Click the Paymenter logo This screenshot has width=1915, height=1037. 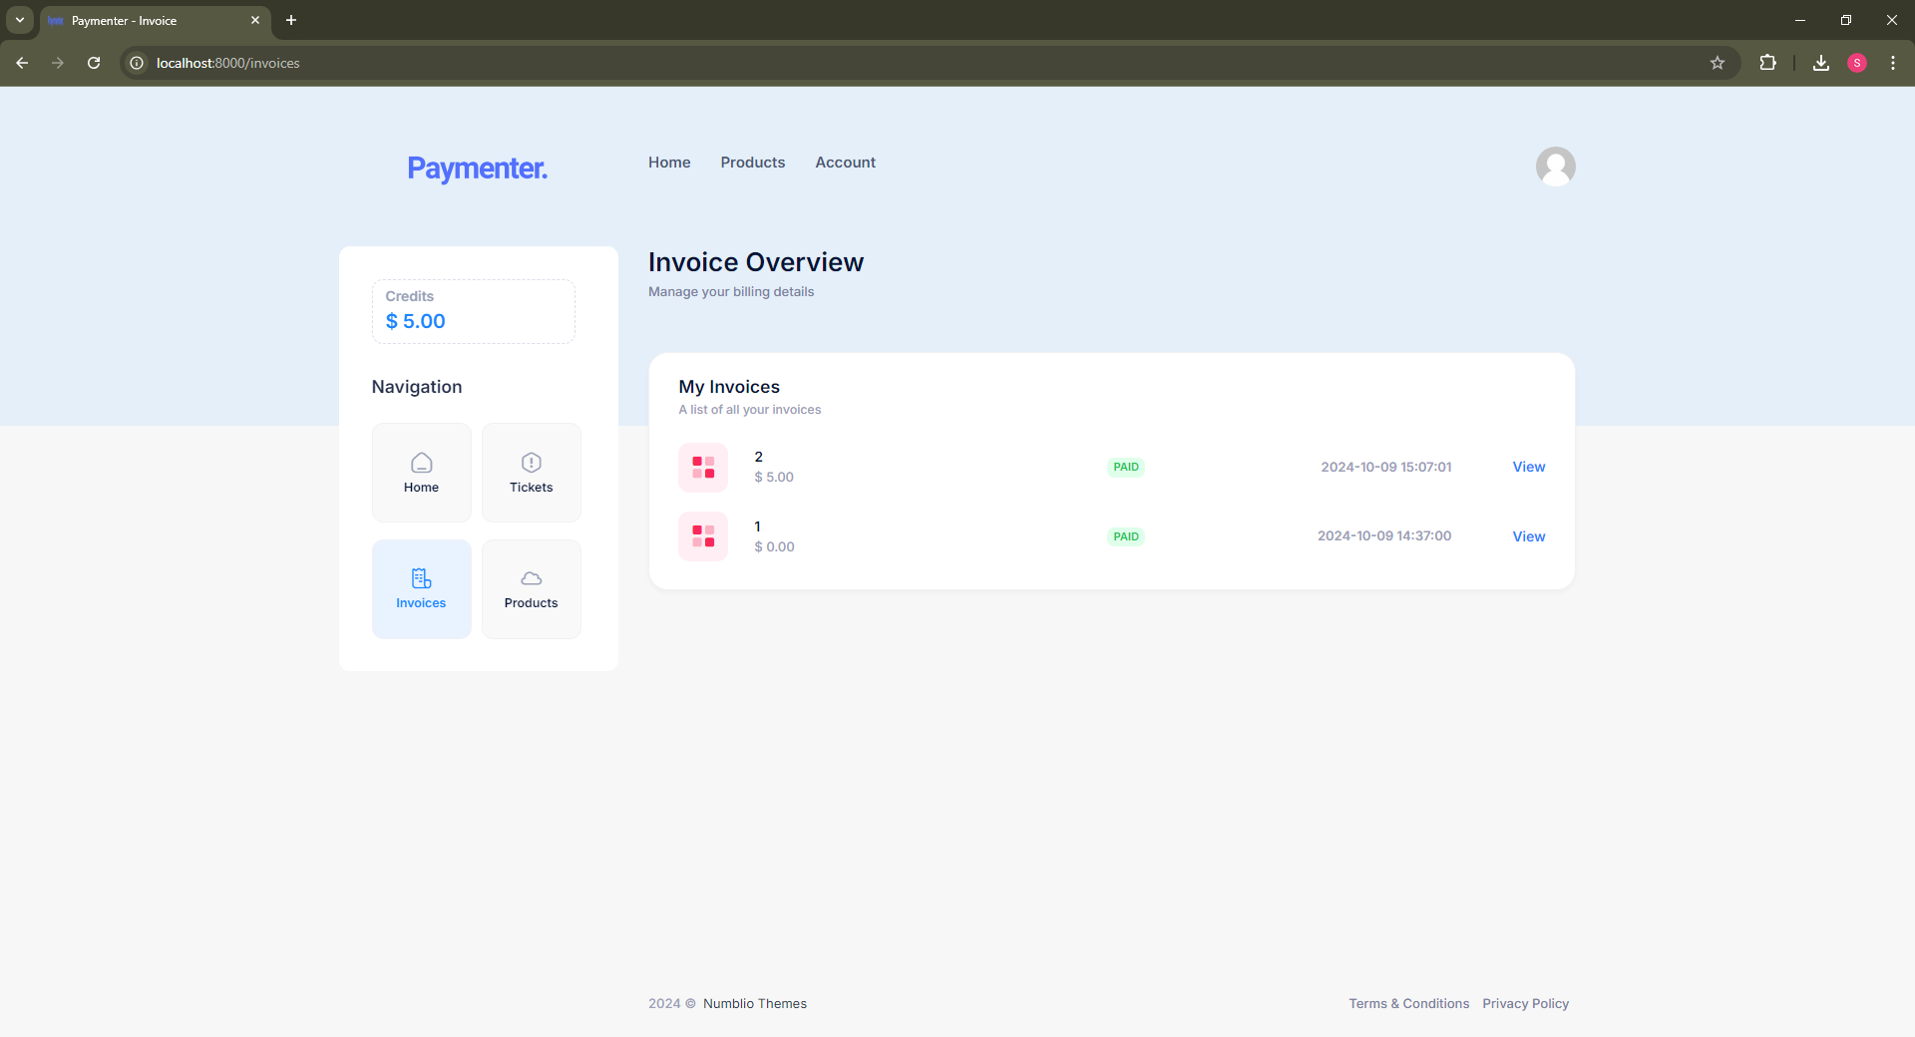click(477, 168)
